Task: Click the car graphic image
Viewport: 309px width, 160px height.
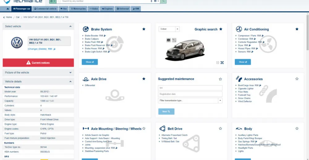Action: point(185,50)
